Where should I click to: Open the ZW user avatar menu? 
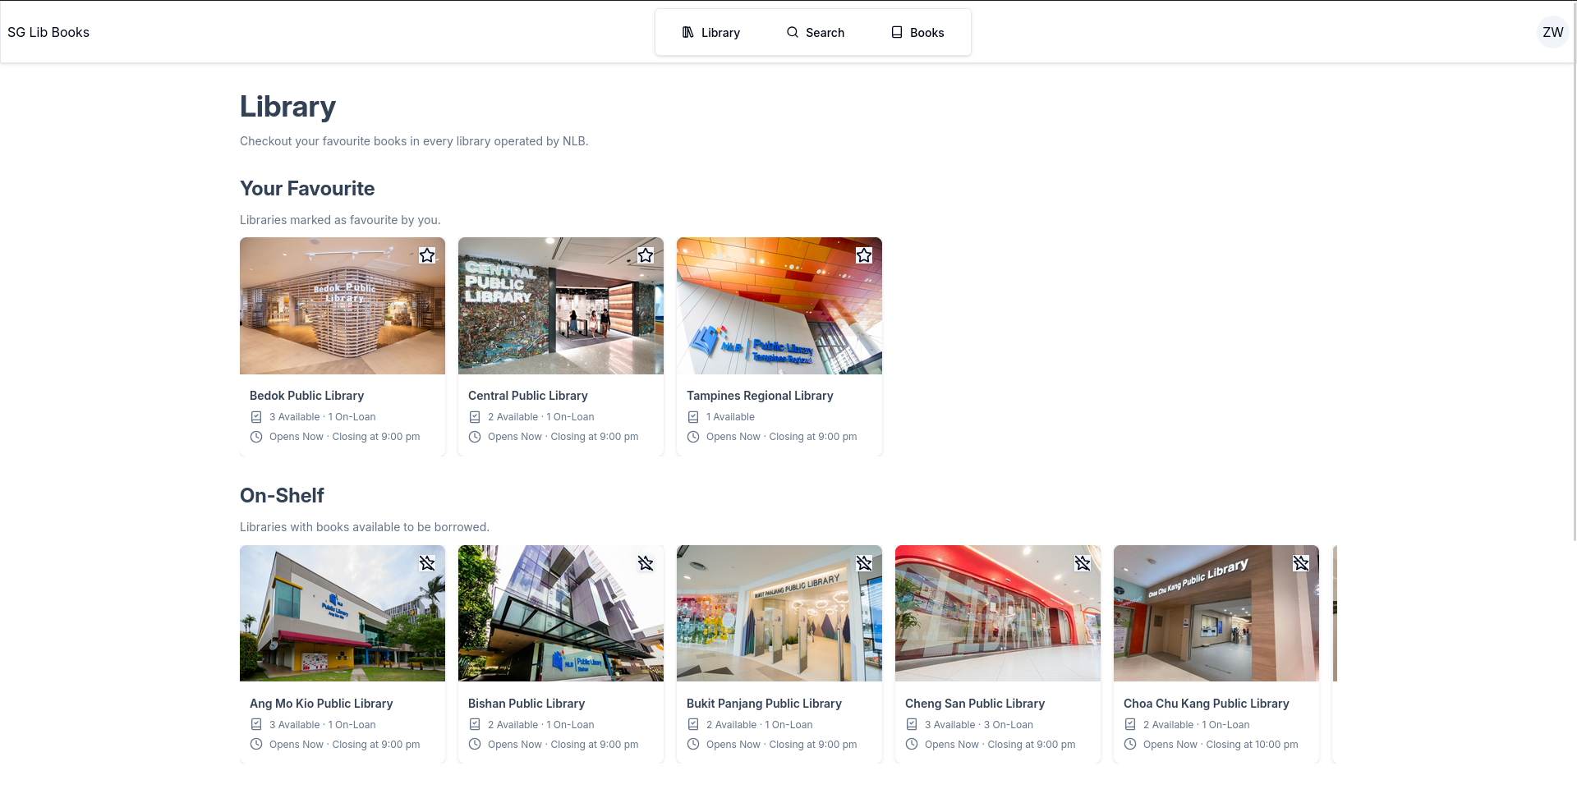point(1552,33)
